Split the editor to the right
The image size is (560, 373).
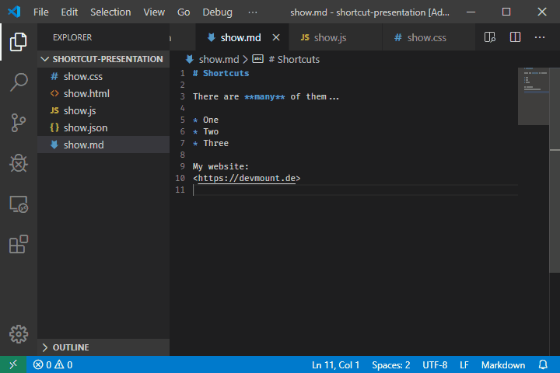pyautogui.click(x=515, y=37)
